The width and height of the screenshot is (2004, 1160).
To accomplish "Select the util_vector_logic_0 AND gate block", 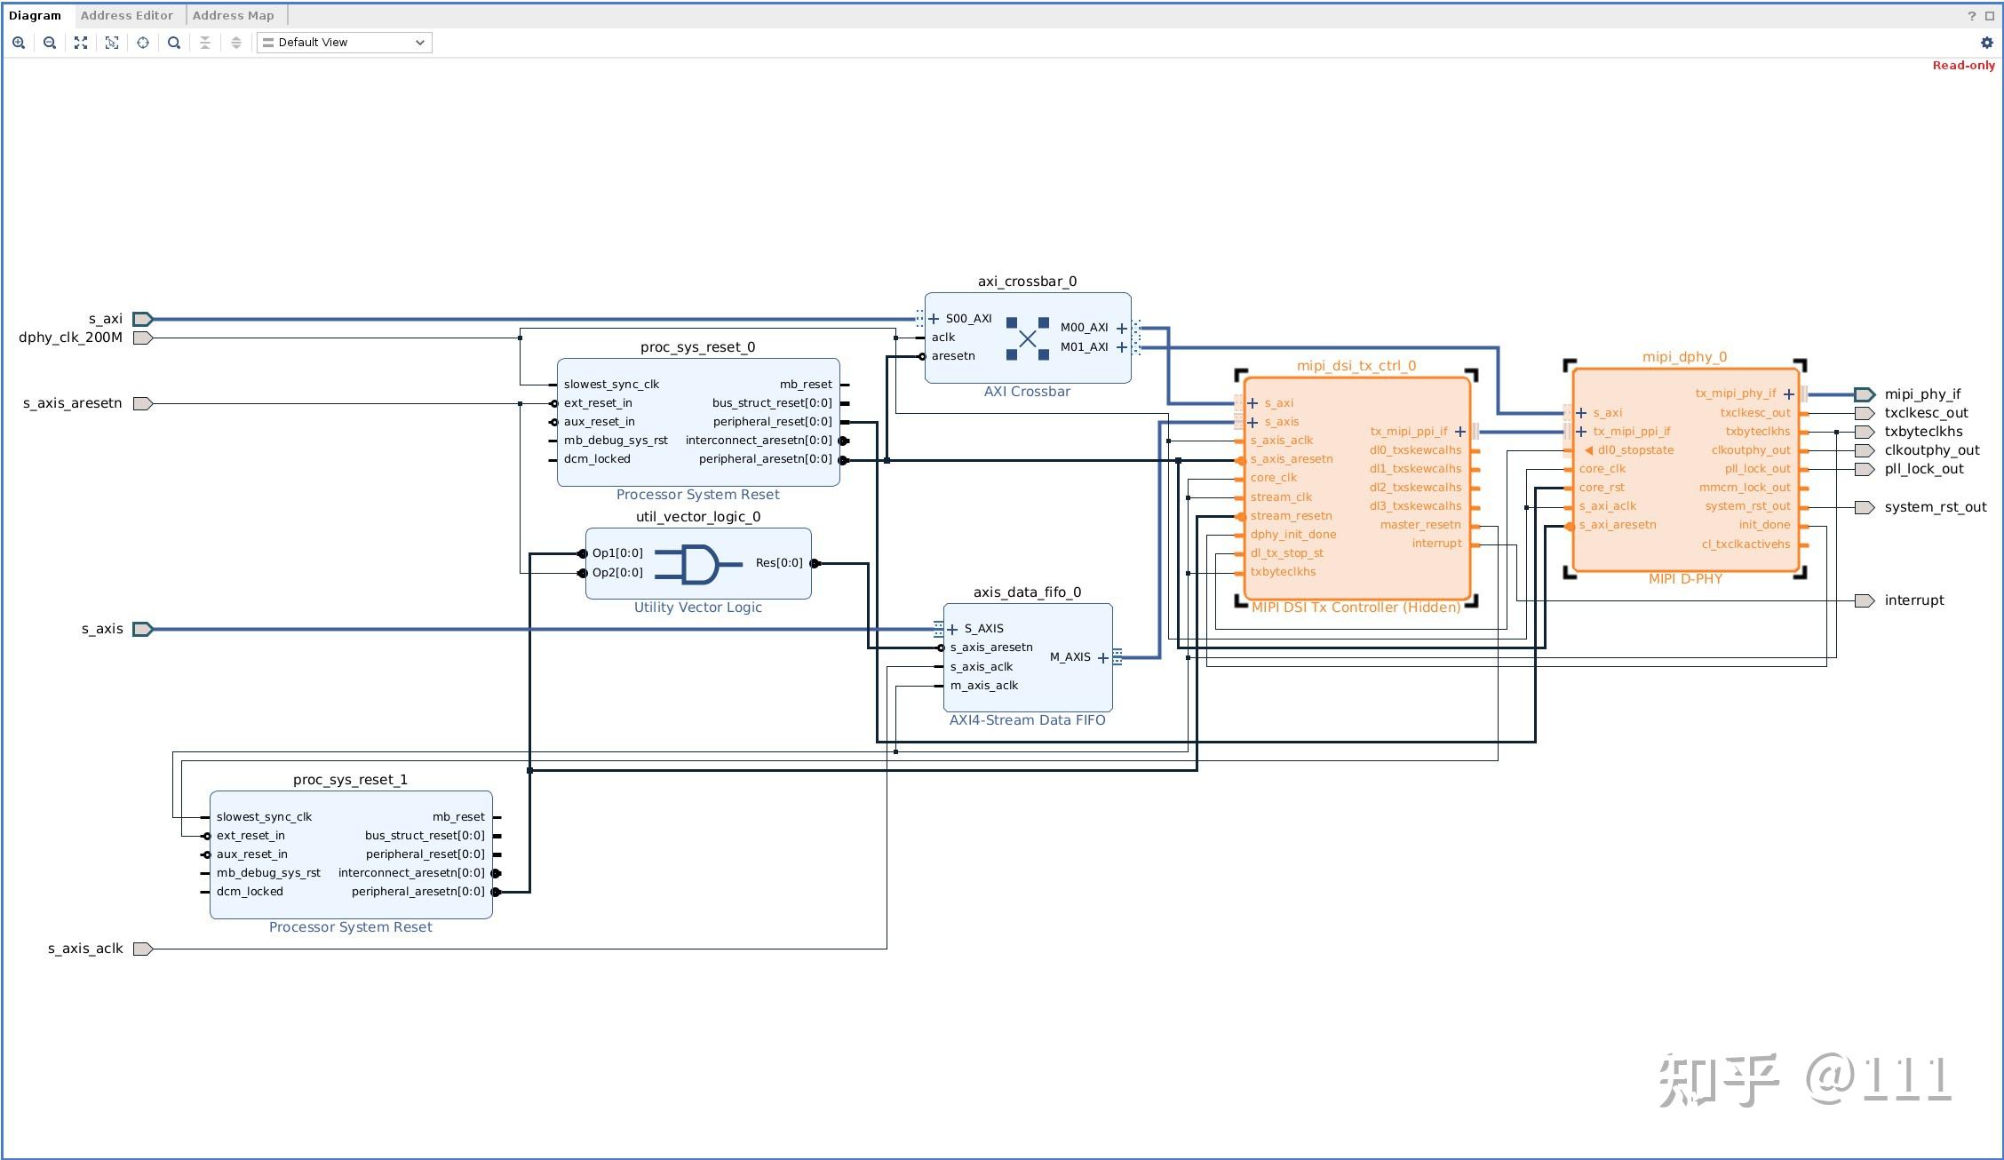I will pyautogui.click(x=698, y=564).
